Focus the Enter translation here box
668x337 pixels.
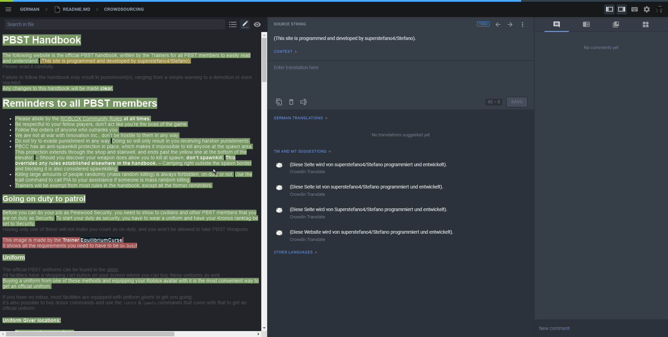pyautogui.click(x=400, y=78)
